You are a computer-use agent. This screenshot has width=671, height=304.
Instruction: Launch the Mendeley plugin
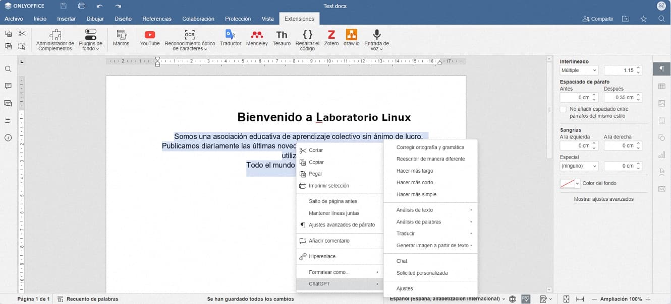257,38
